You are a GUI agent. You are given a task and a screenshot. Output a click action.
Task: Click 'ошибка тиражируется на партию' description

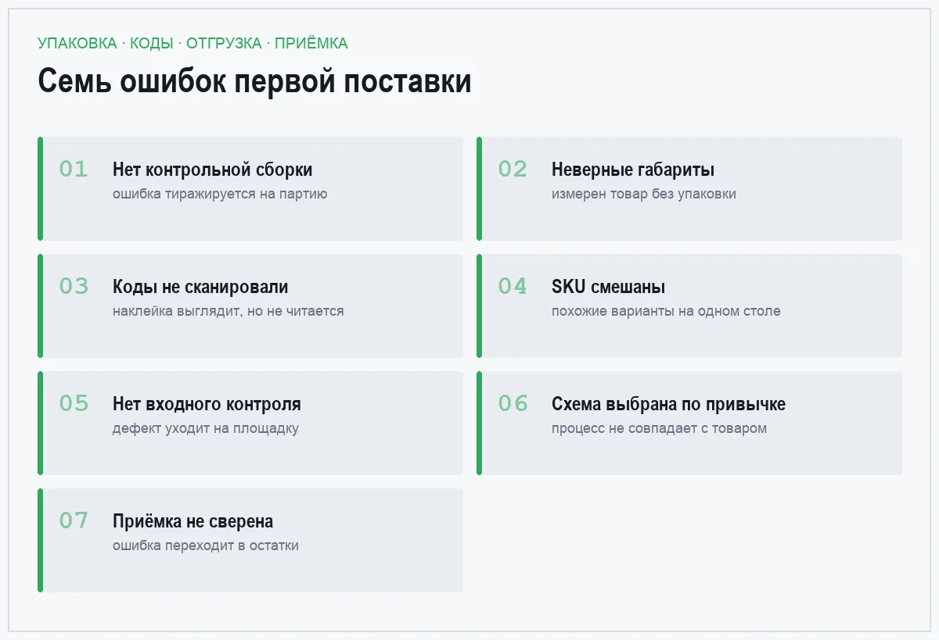[x=220, y=194]
